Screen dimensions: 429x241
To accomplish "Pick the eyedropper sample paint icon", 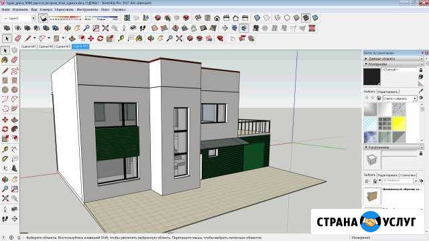I will [x=421, y=91].
